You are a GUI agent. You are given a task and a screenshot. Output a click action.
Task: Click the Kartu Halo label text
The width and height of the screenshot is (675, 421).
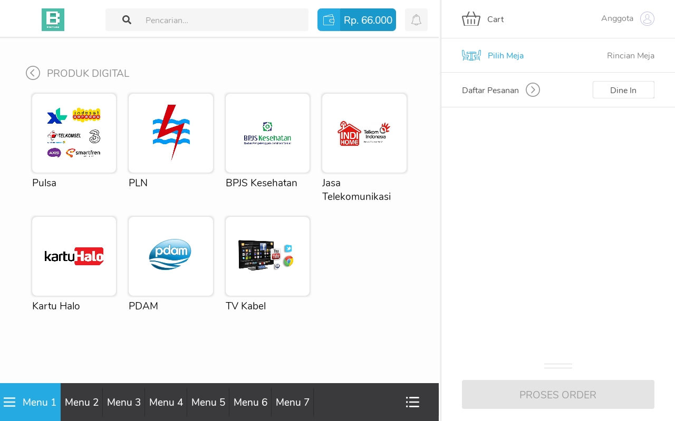tap(56, 306)
